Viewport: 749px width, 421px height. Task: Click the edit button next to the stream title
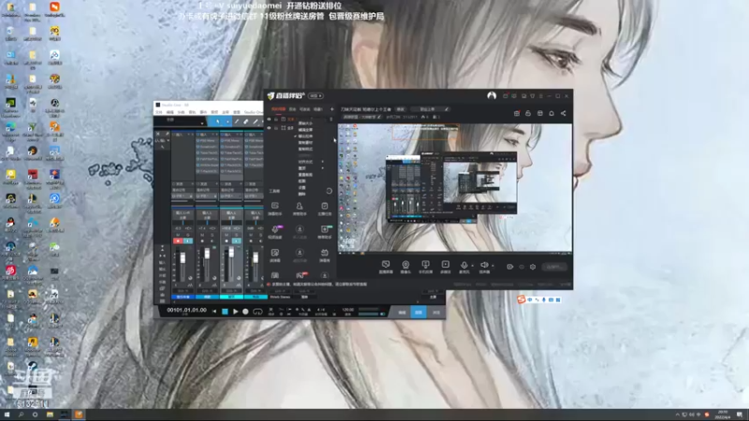coord(401,109)
